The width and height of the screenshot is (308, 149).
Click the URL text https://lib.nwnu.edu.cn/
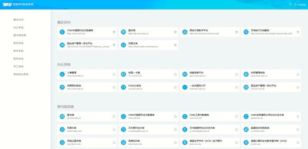139,34
